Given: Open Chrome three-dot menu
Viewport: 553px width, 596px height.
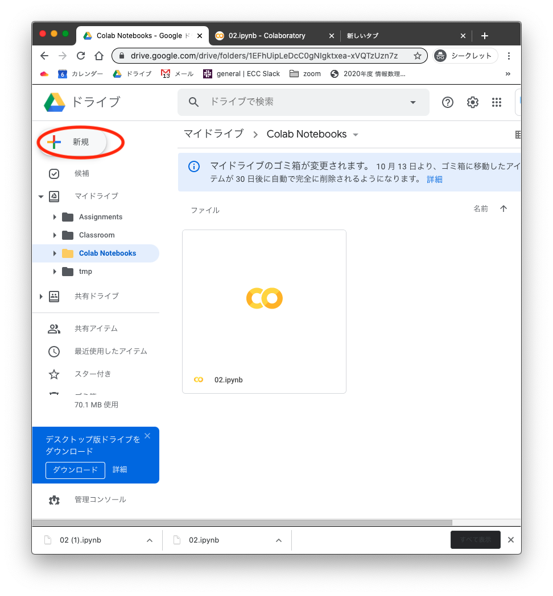Looking at the screenshot, I should coord(509,56).
